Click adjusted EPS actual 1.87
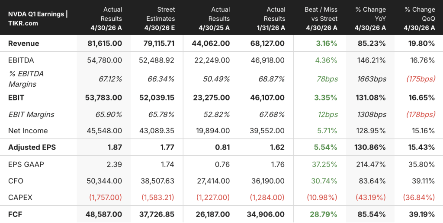This screenshot has width=443, height=223. pyautogui.click(x=116, y=147)
